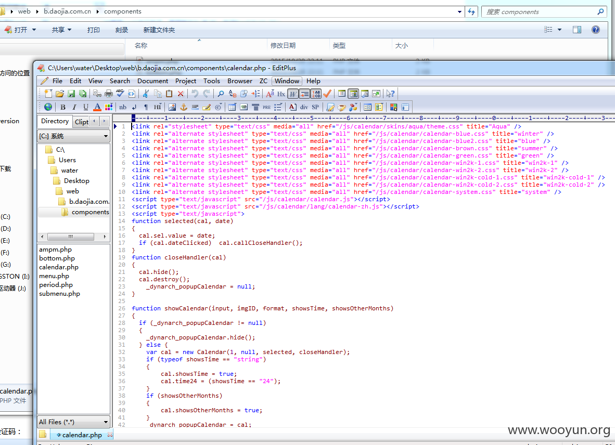Insert div tag icon
The image size is (615, 445).
[x=304, y=107]
